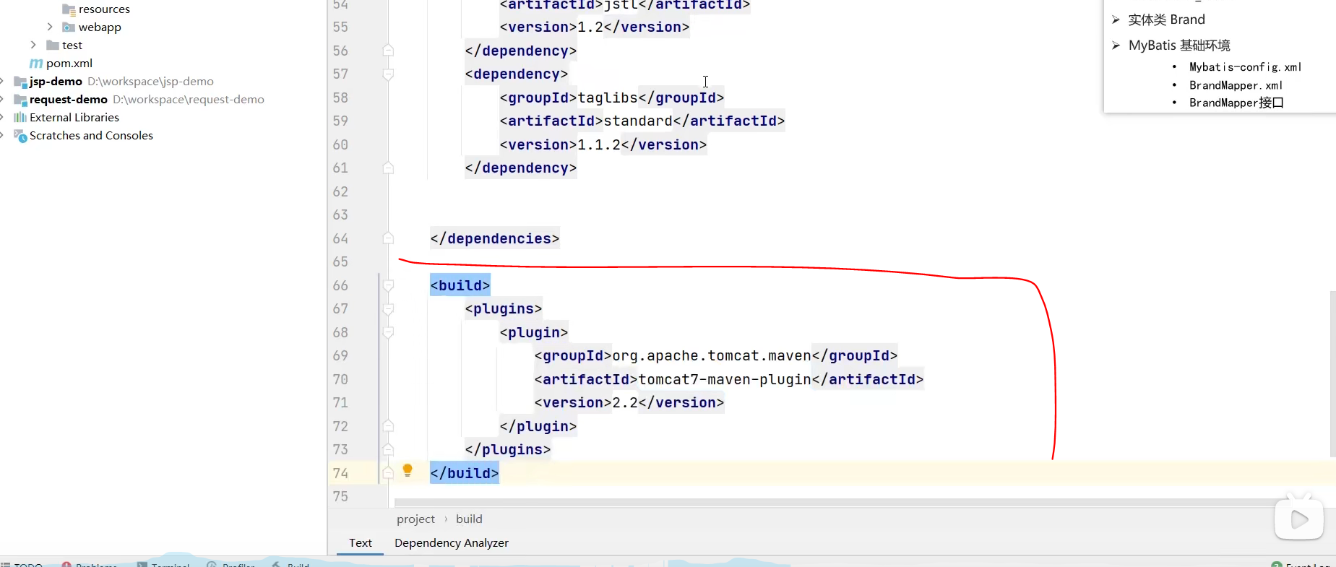Viewport: 1336px width, 567px height.
Task: Click line number 70 in the gutter
Action: [x=340, y=379]
